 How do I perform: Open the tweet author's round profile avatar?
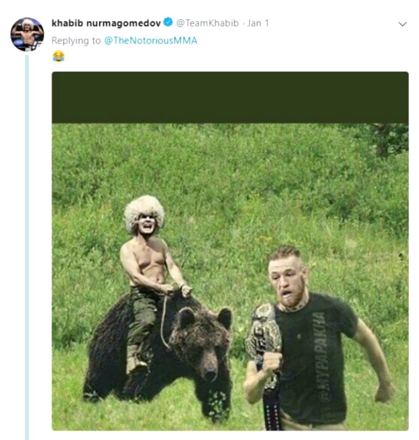pyautogui.click(x=27, y=35)
